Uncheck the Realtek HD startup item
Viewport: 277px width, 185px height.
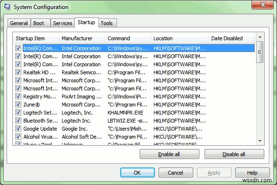[x=18, y=72]
